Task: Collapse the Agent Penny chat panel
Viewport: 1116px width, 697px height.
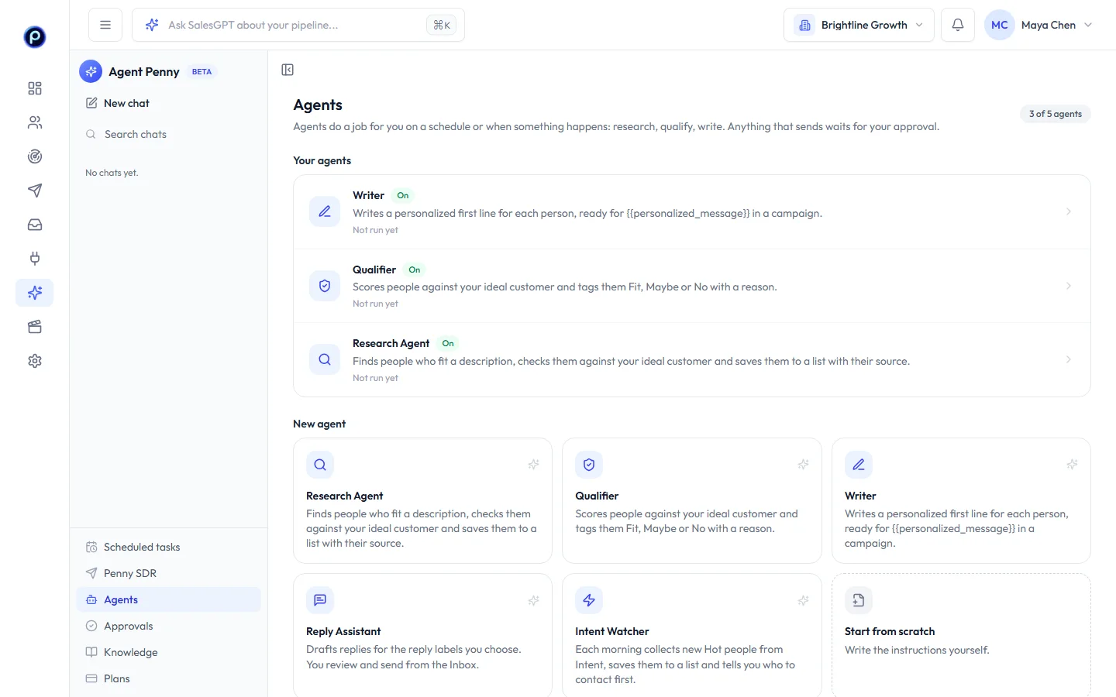Action: [x=288, y=70]
